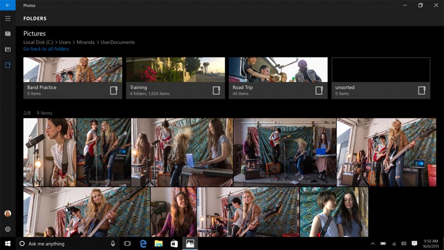Select the Folders icon in the sidebar
The image size is (444, 250).
pos(7,65)
